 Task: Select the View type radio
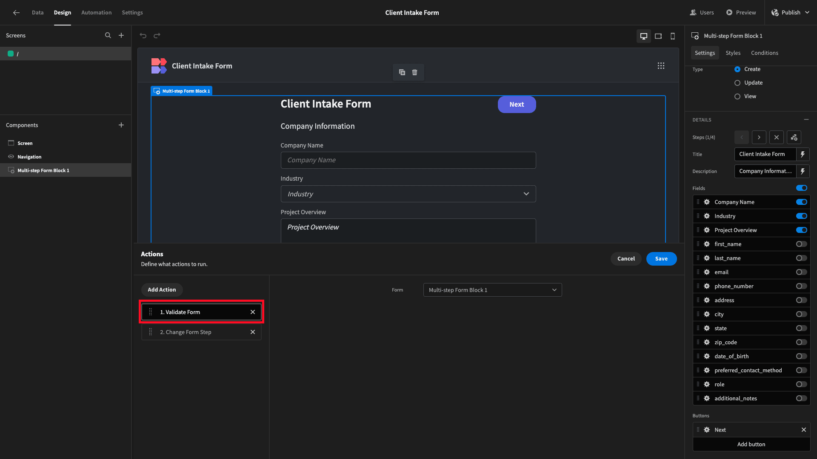click(x=737, y=96)
